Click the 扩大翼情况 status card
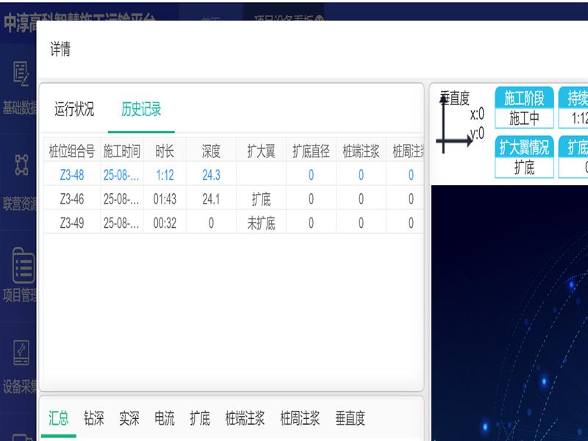The height and width of the screenshot is (441, 588). click(x=524, y=157)
